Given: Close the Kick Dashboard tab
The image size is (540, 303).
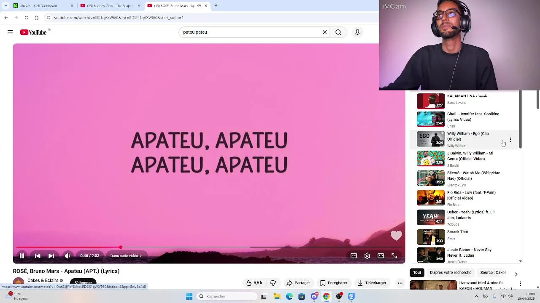Looking at the screenshot, I should [72, 6].
